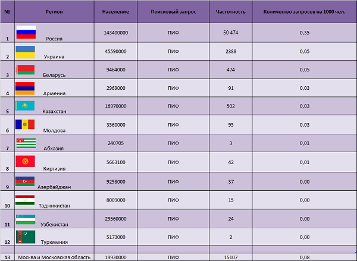The width and height of the screenshot is (357, 261).
Task: Click the "Беларусь" region name
Action: [x=54, y=75]
